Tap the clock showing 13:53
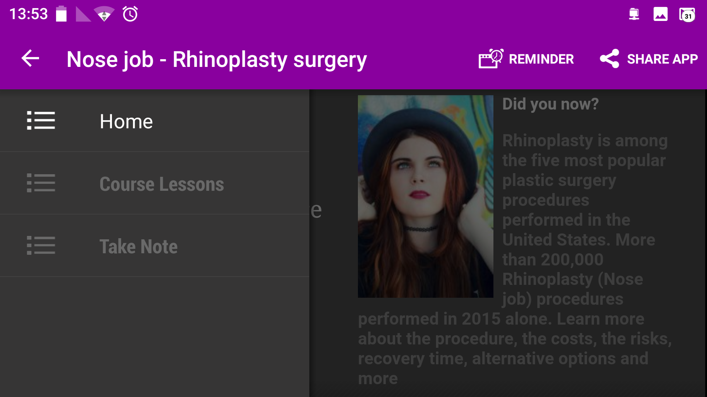 tap(28, 14)
